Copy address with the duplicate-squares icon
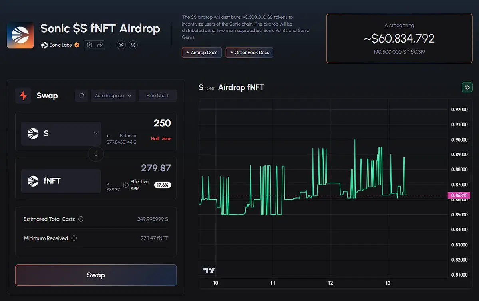Image resolution: width=479 pixels, height=301 pixels. 100,45
